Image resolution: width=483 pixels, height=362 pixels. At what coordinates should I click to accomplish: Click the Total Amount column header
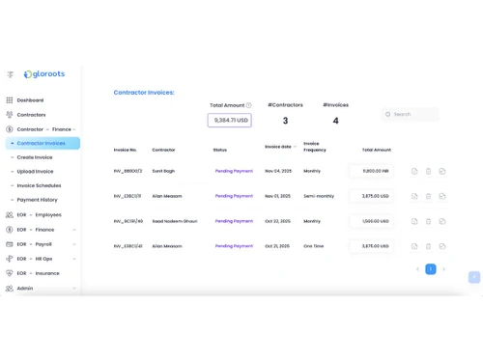click(x=377, y=150)
